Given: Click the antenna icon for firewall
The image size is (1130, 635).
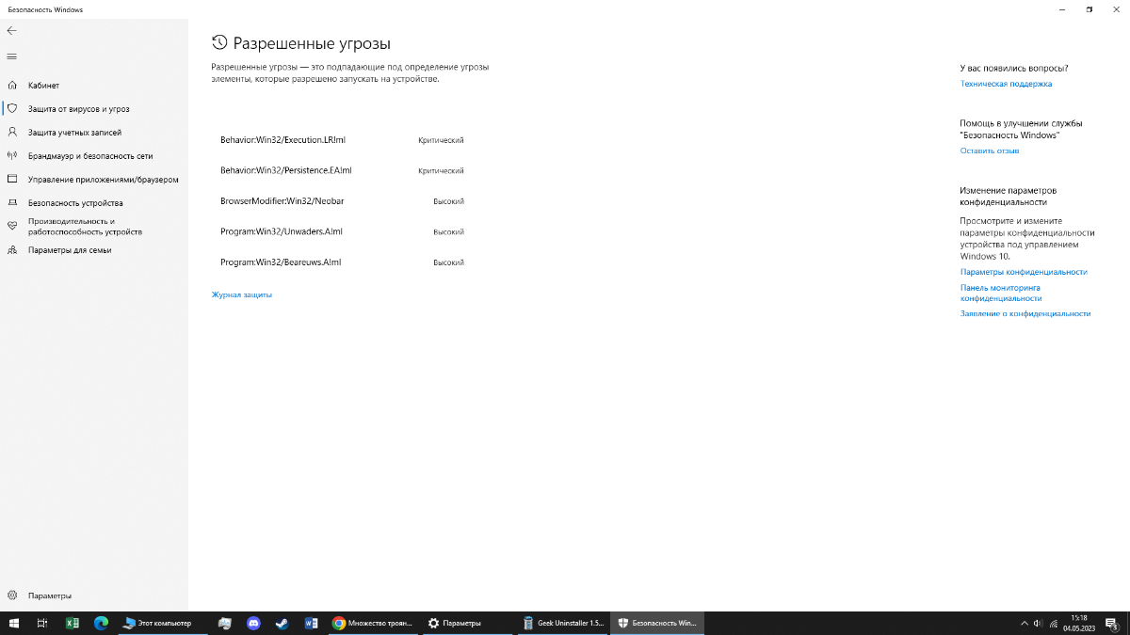Looking at the screenshot, I should coord(12,156).
